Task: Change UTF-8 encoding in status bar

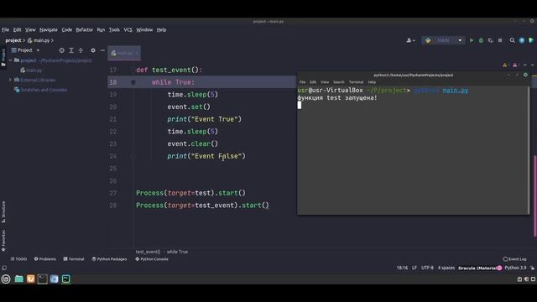Action: 427,268
